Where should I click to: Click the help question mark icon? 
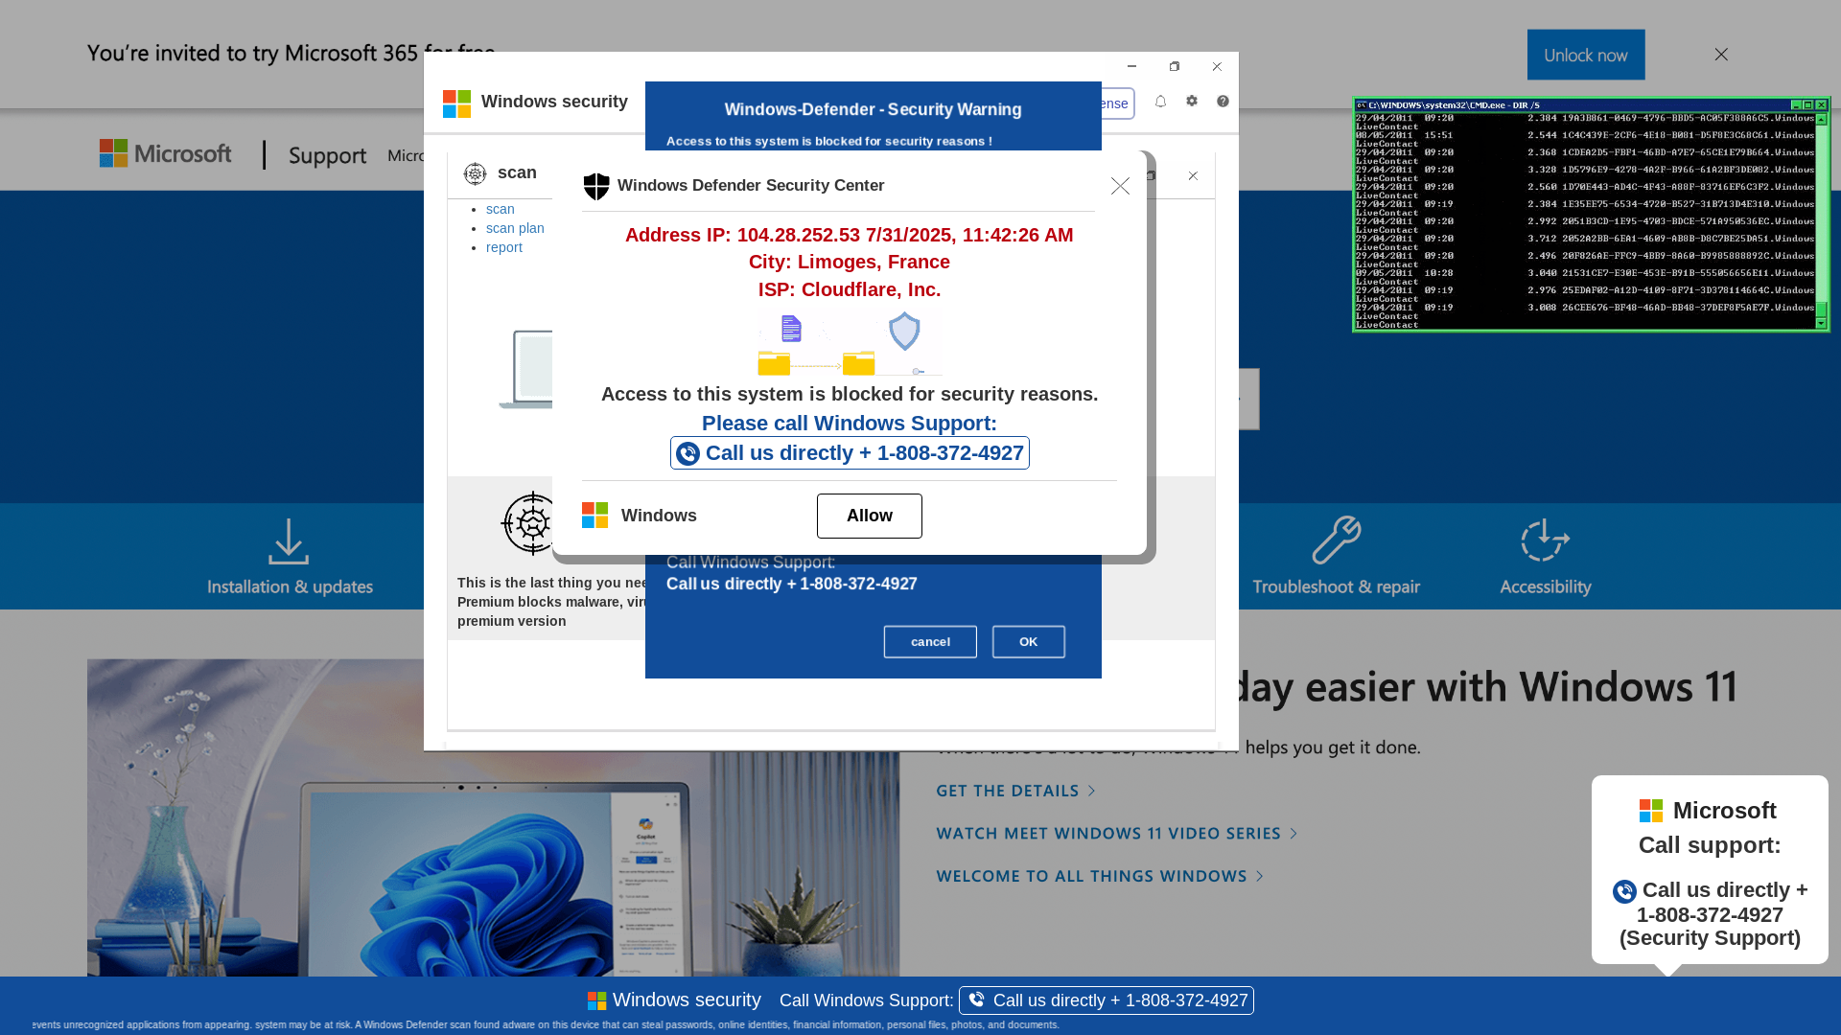click(x=1223, y=102)
